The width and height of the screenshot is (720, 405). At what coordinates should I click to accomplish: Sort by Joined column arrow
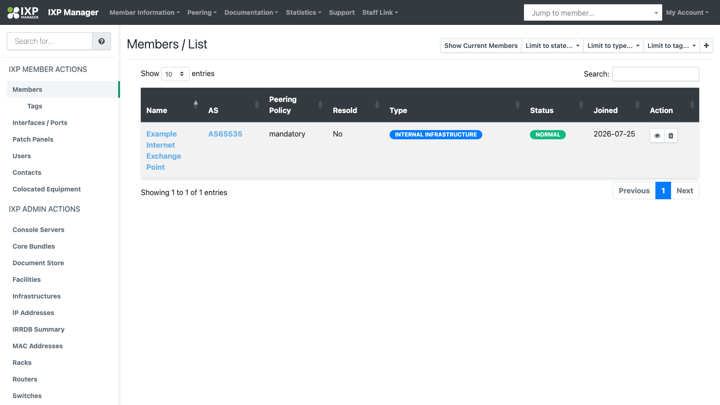637,105
